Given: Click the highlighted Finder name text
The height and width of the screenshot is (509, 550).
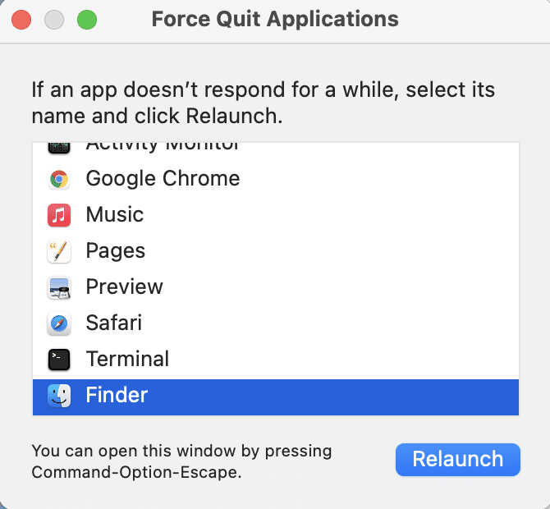Looking at the screenshot, I should click(x=117, y=396).
